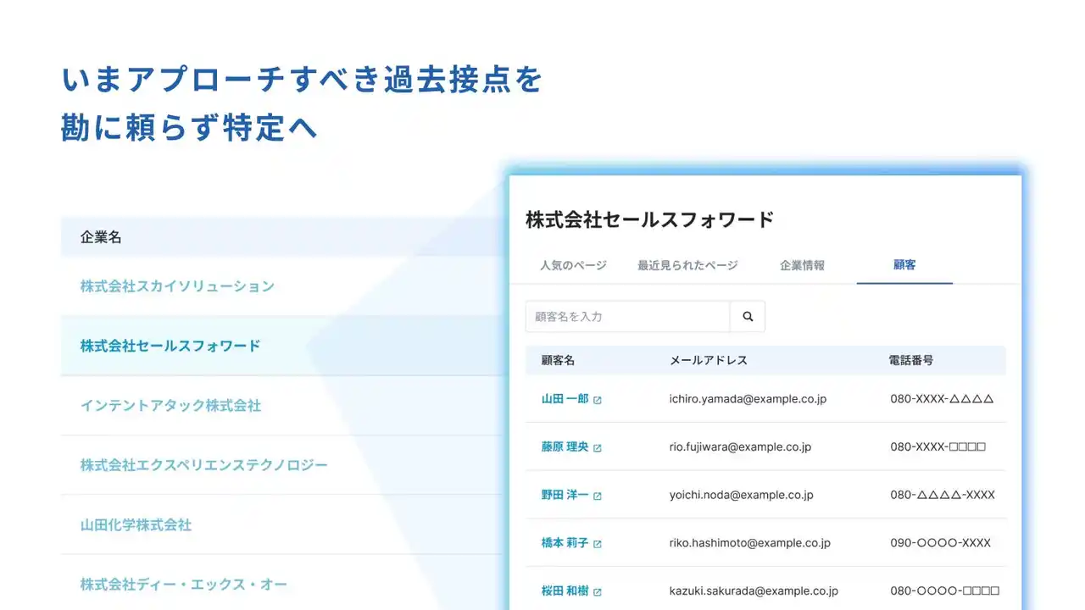1085x610 pixels.
Task: Open the 企業情報 tab
Action: 802,265
